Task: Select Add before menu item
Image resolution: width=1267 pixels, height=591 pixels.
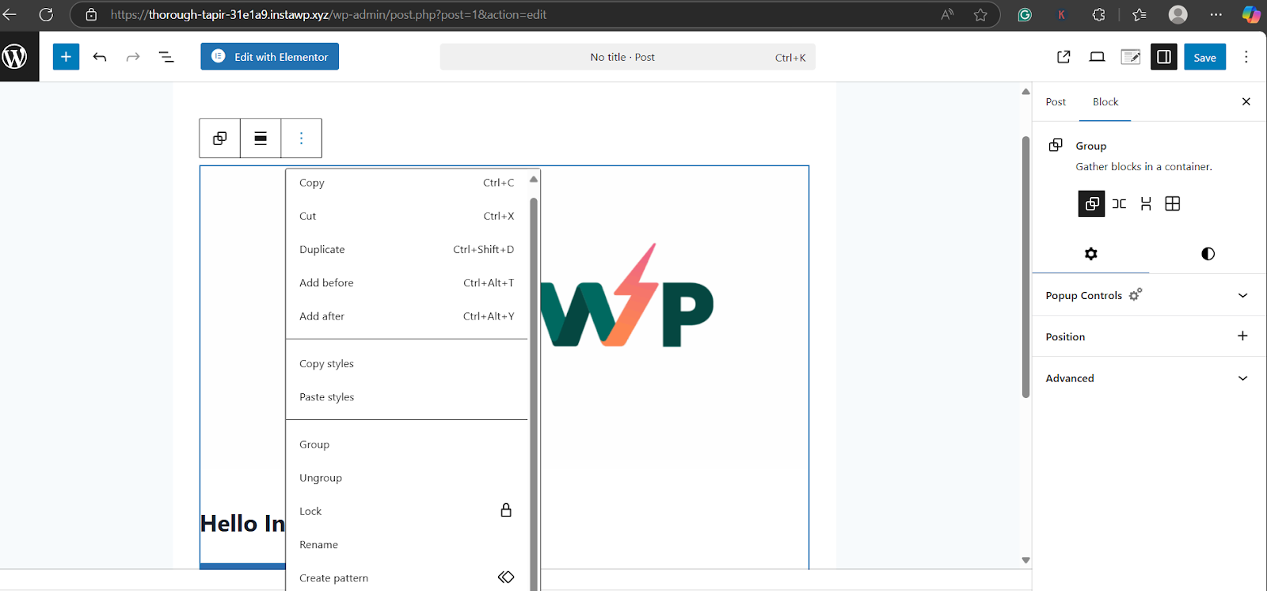Action: click(407, 282)
